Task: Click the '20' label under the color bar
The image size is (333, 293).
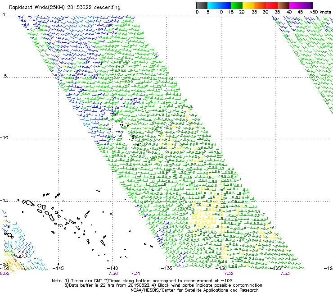Action: [x=242, y=12]
